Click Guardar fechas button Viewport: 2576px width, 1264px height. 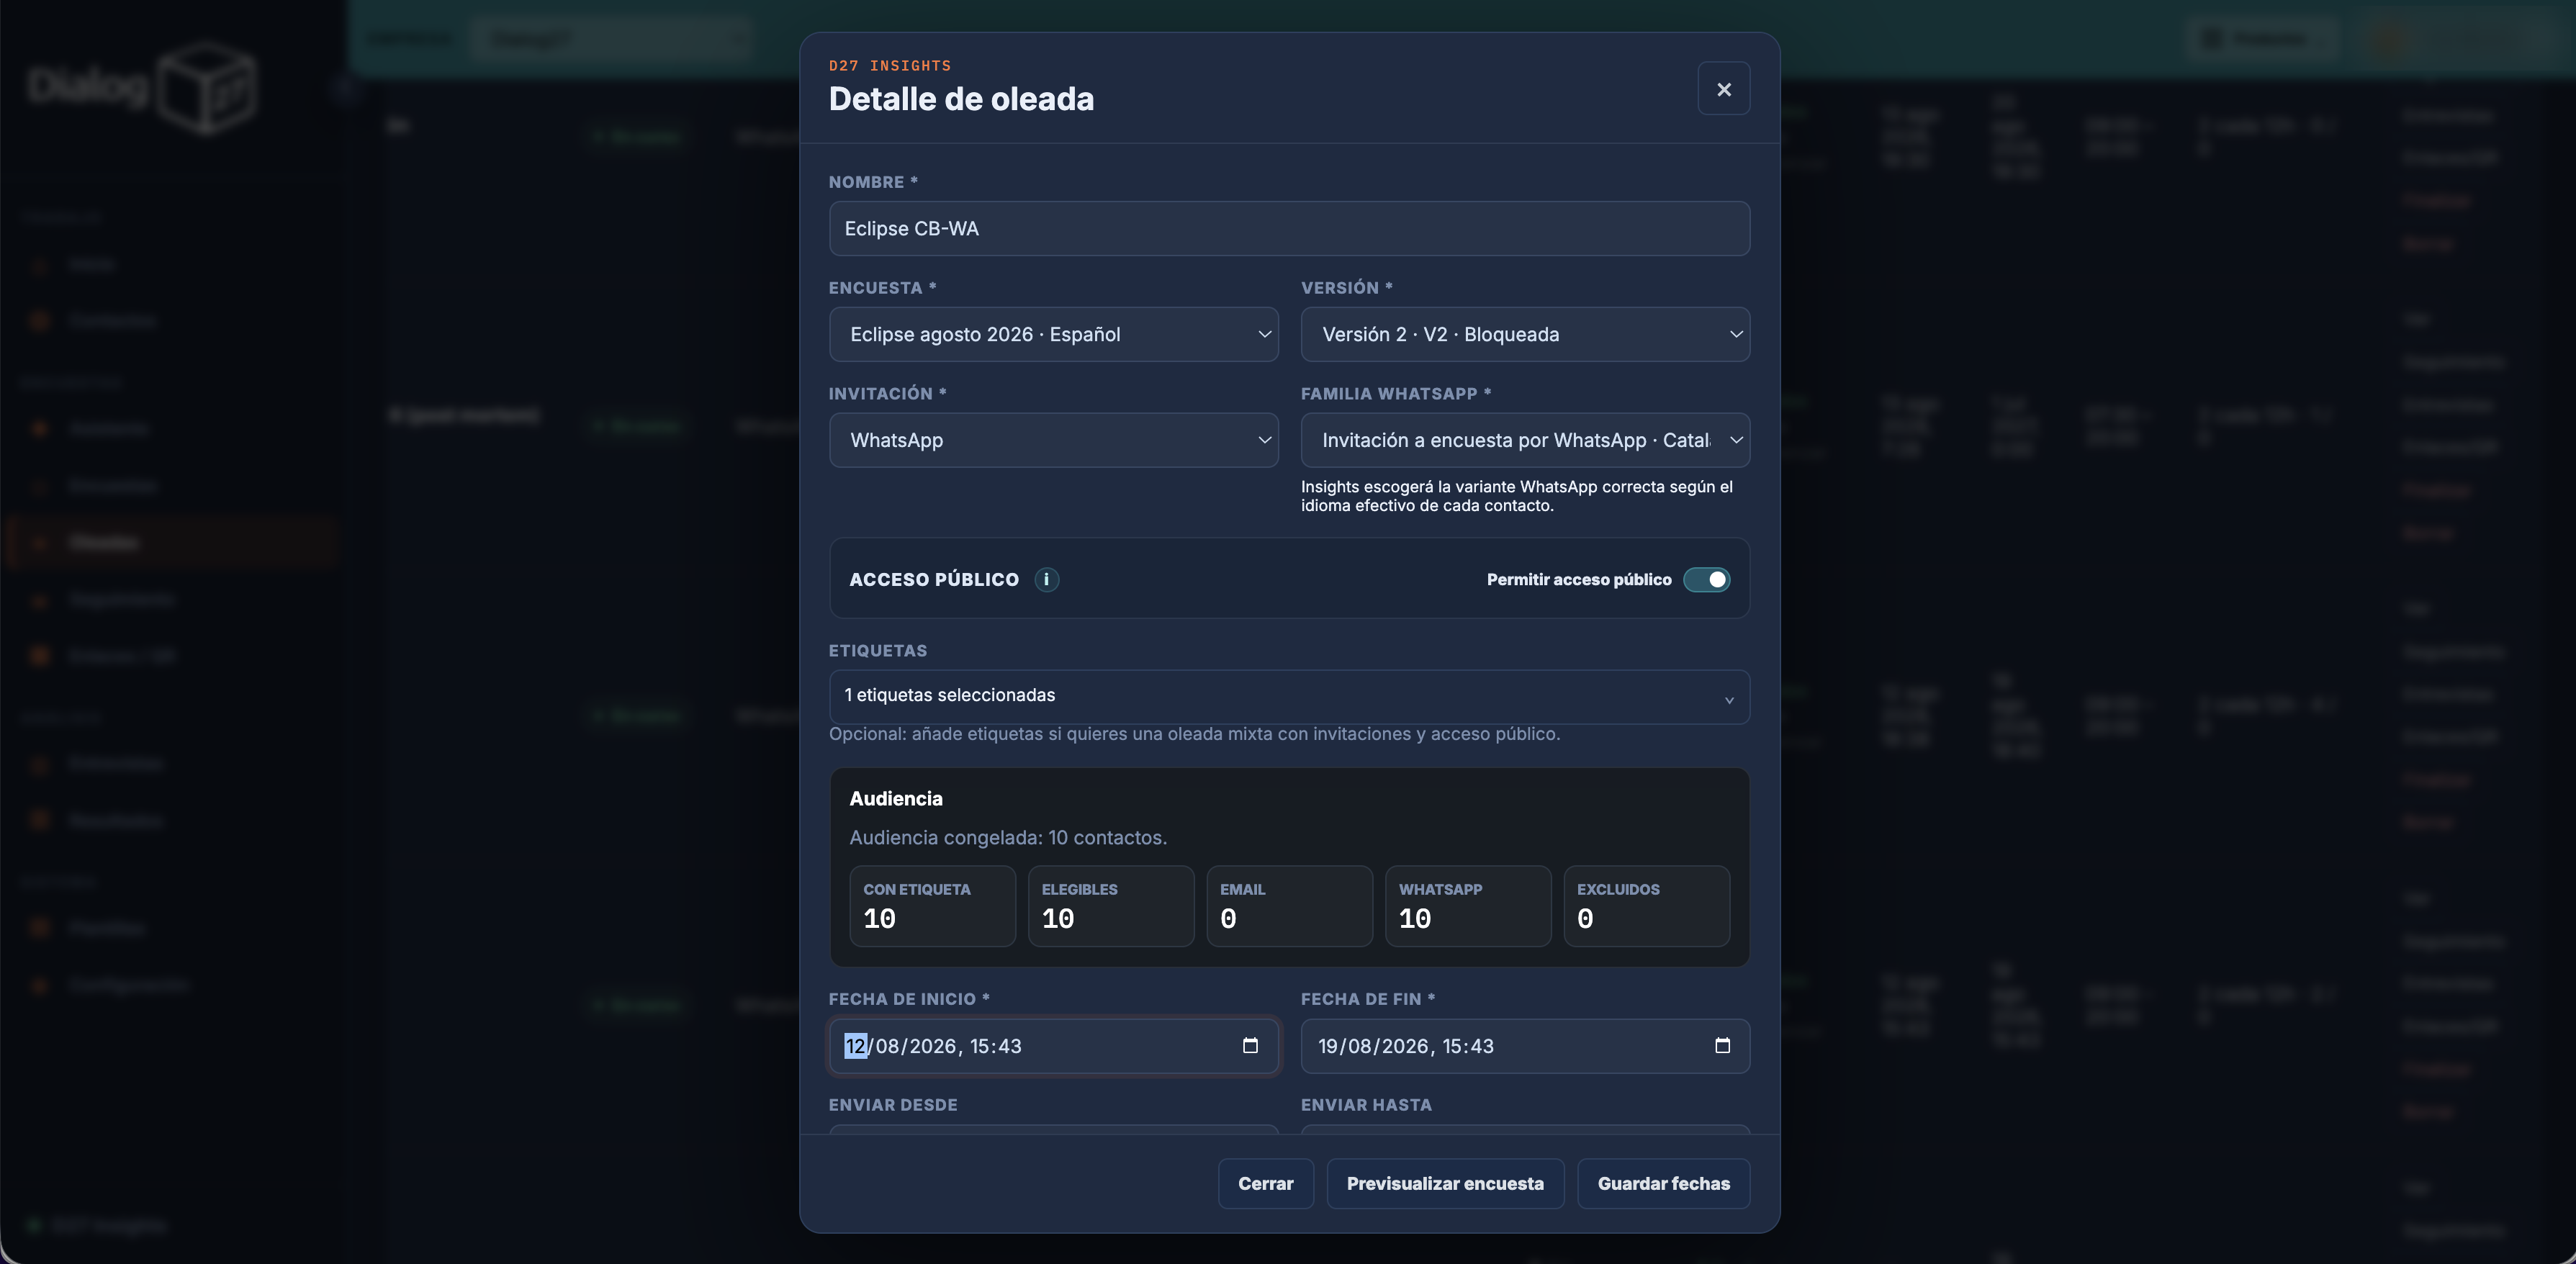click(1663, 1183)
